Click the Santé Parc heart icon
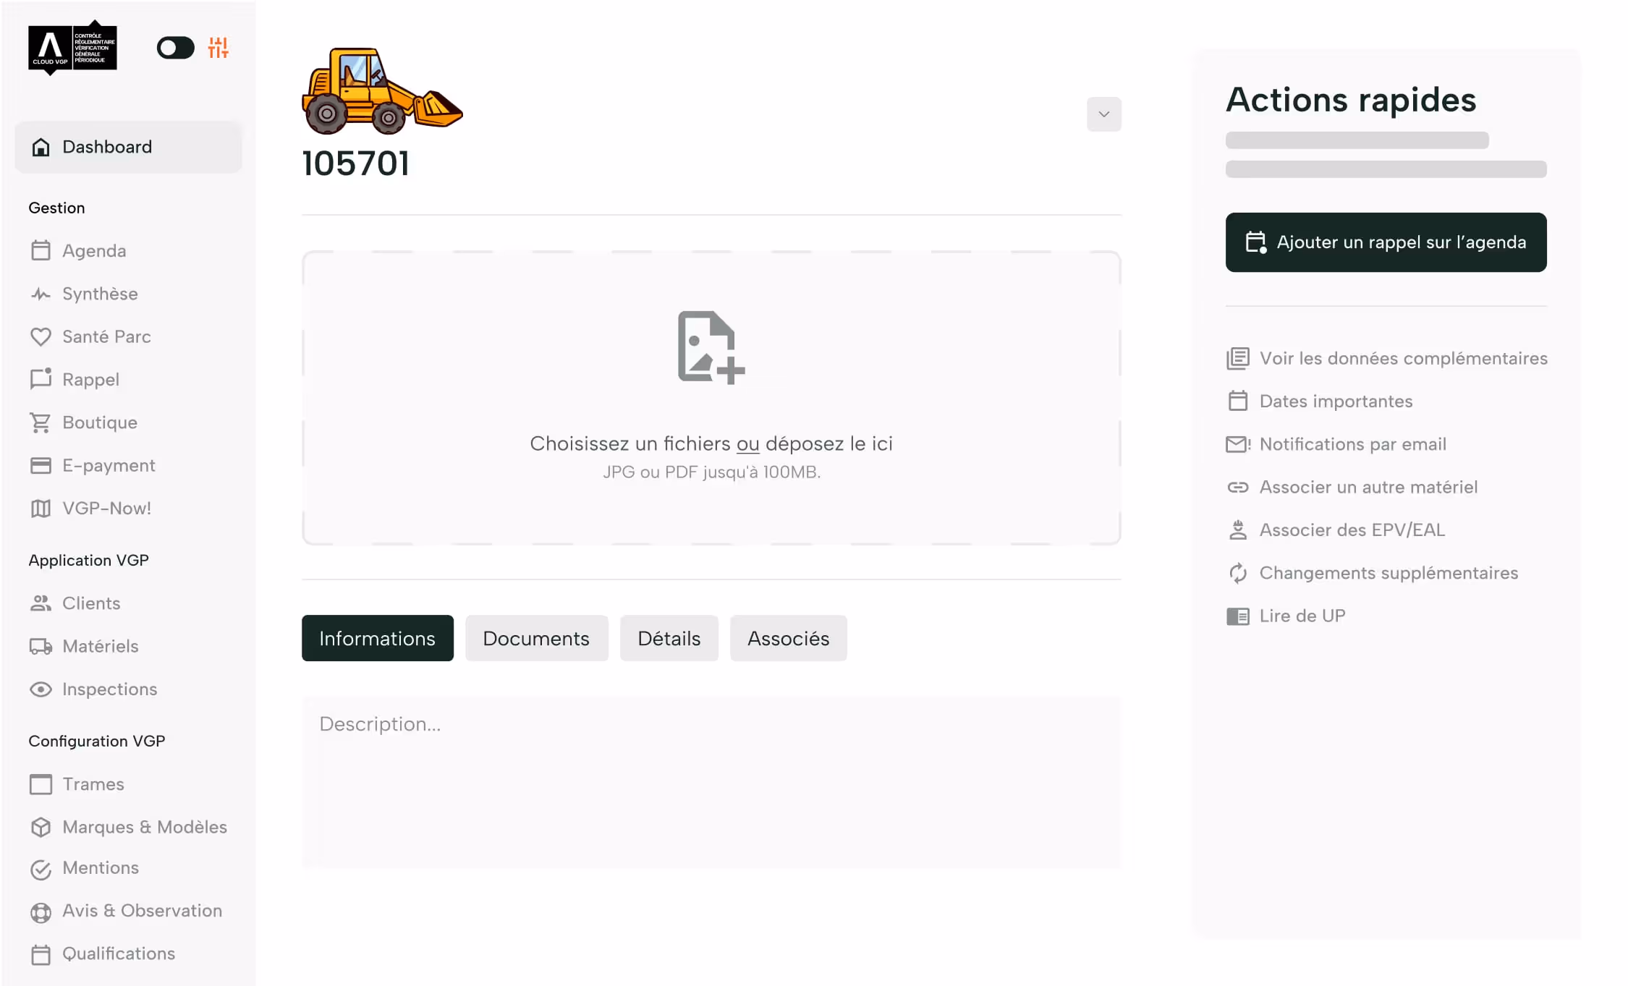The width and height of the screenshot is (1628, 986). tap(41, 337)
